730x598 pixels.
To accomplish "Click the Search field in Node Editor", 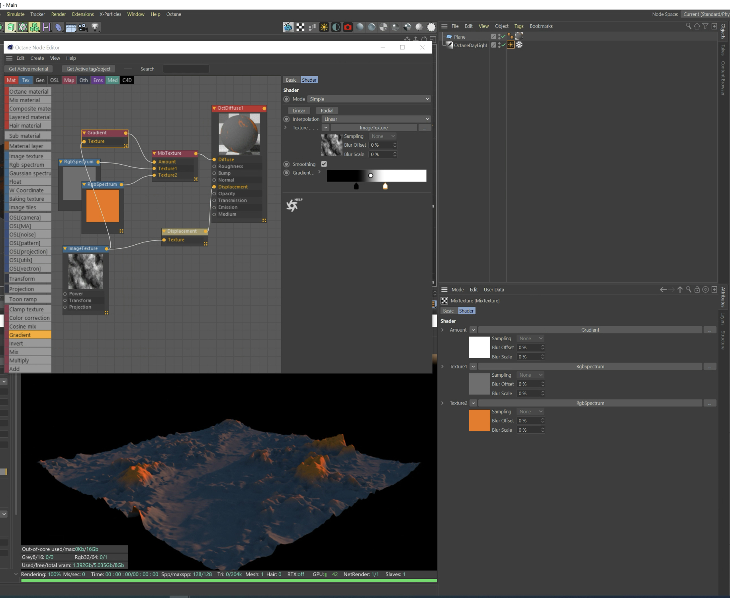I will [186, 69].
